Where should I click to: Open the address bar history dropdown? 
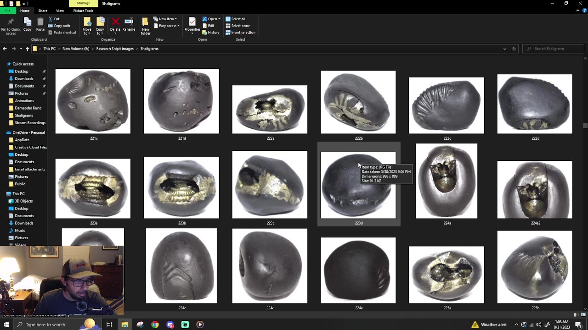pyautogui.click(x=504, y=49)
